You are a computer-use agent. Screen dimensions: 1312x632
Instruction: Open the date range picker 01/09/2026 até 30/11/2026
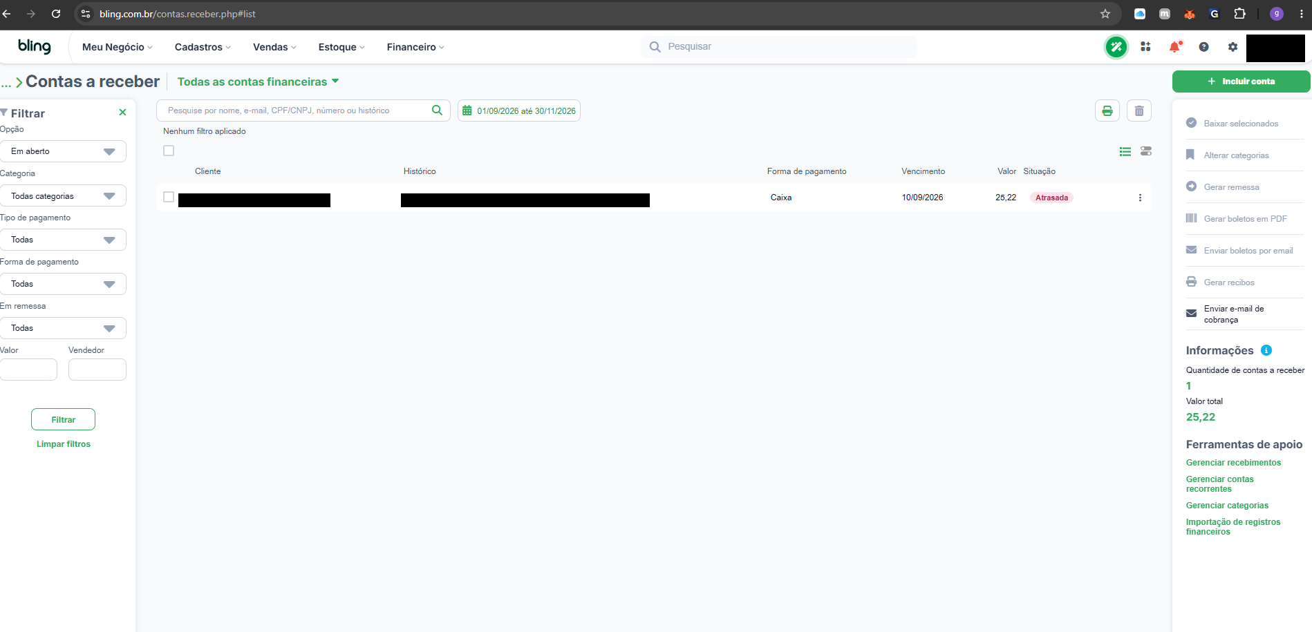click(519, 111)
